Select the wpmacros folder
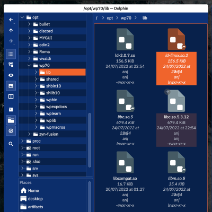The height and width of the screenshot is (212, 212). click(x=52, y=127)
